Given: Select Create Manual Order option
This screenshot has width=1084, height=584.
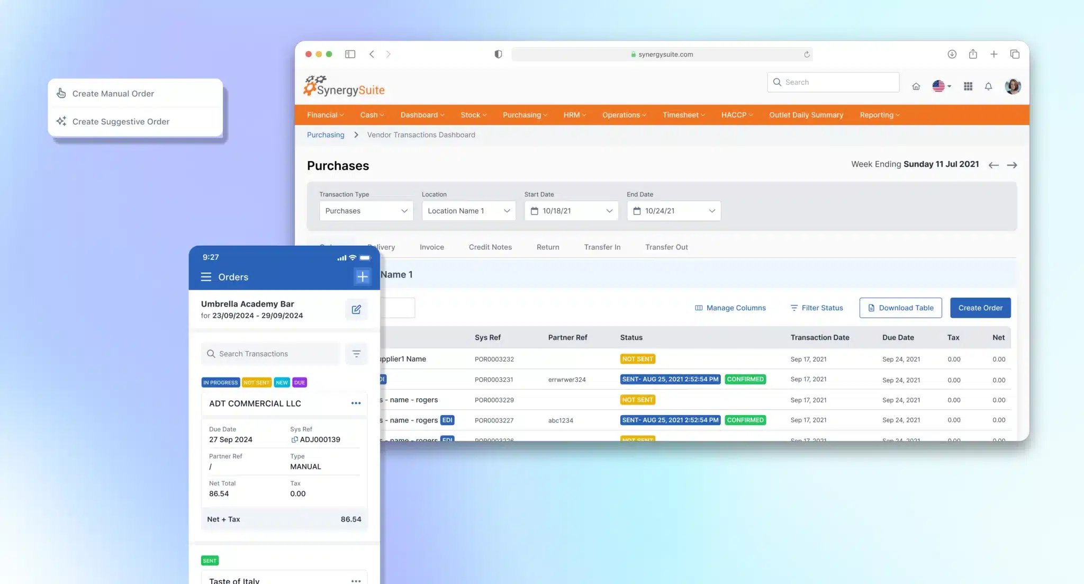Looking at the screenshot, I should (135, 94).
